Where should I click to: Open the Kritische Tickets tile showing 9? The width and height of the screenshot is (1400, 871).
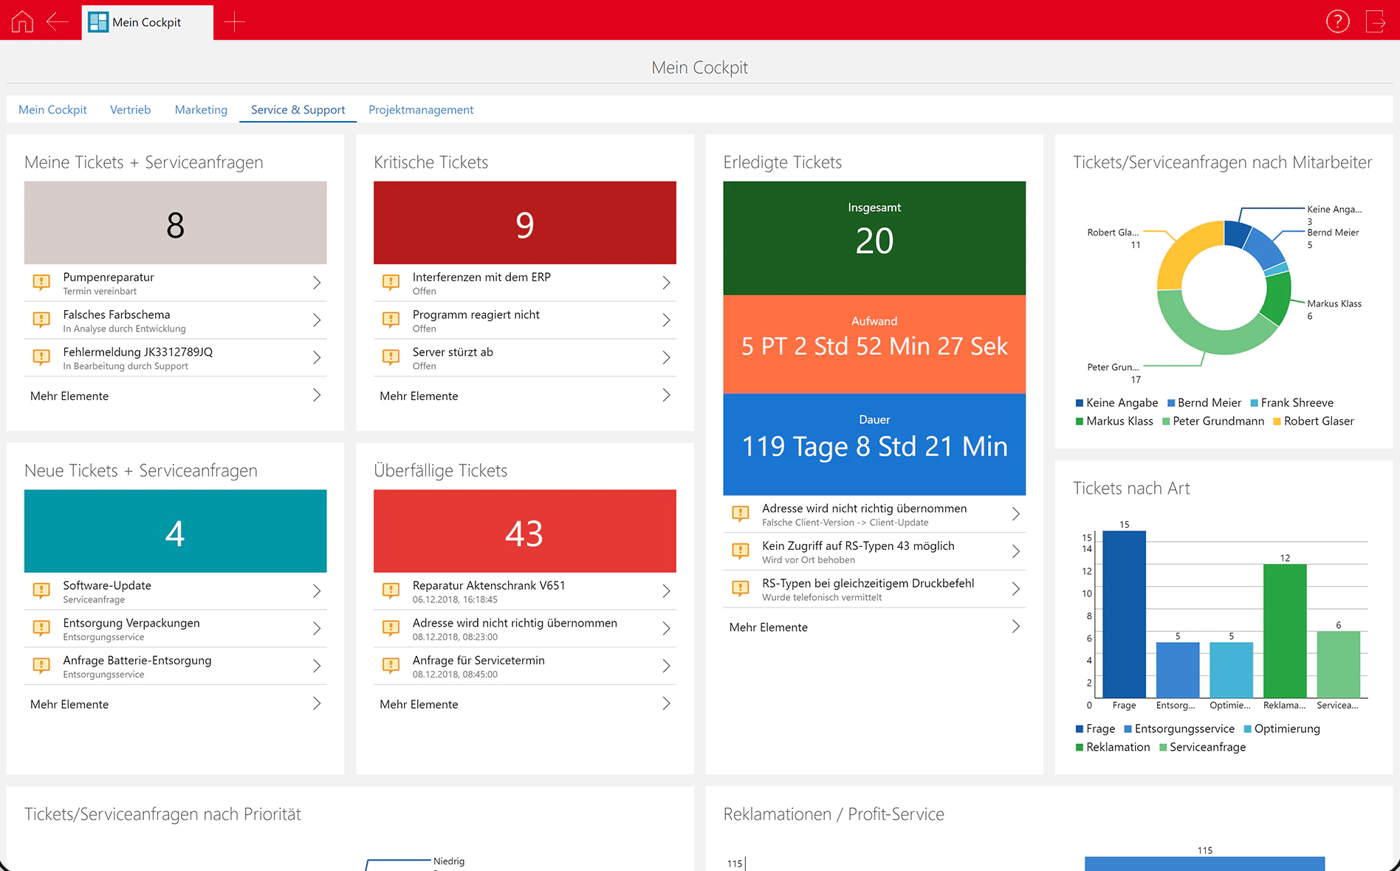pyautogui.click(x=524, y=223)
